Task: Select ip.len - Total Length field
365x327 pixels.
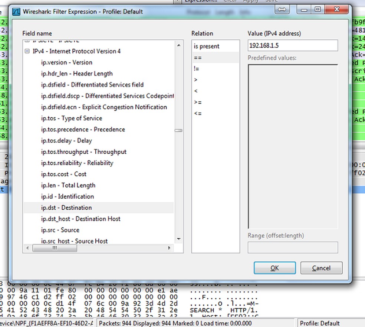Action: pos(68,185)
